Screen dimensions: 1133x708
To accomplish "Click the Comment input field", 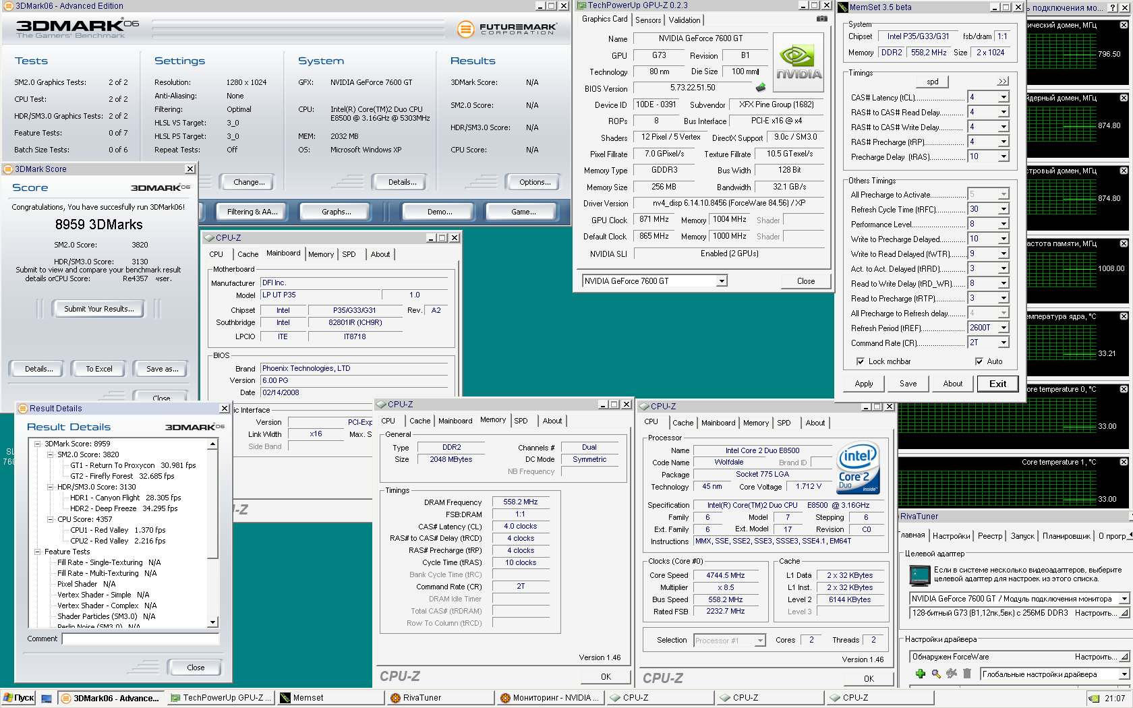I will coord(141,639).
